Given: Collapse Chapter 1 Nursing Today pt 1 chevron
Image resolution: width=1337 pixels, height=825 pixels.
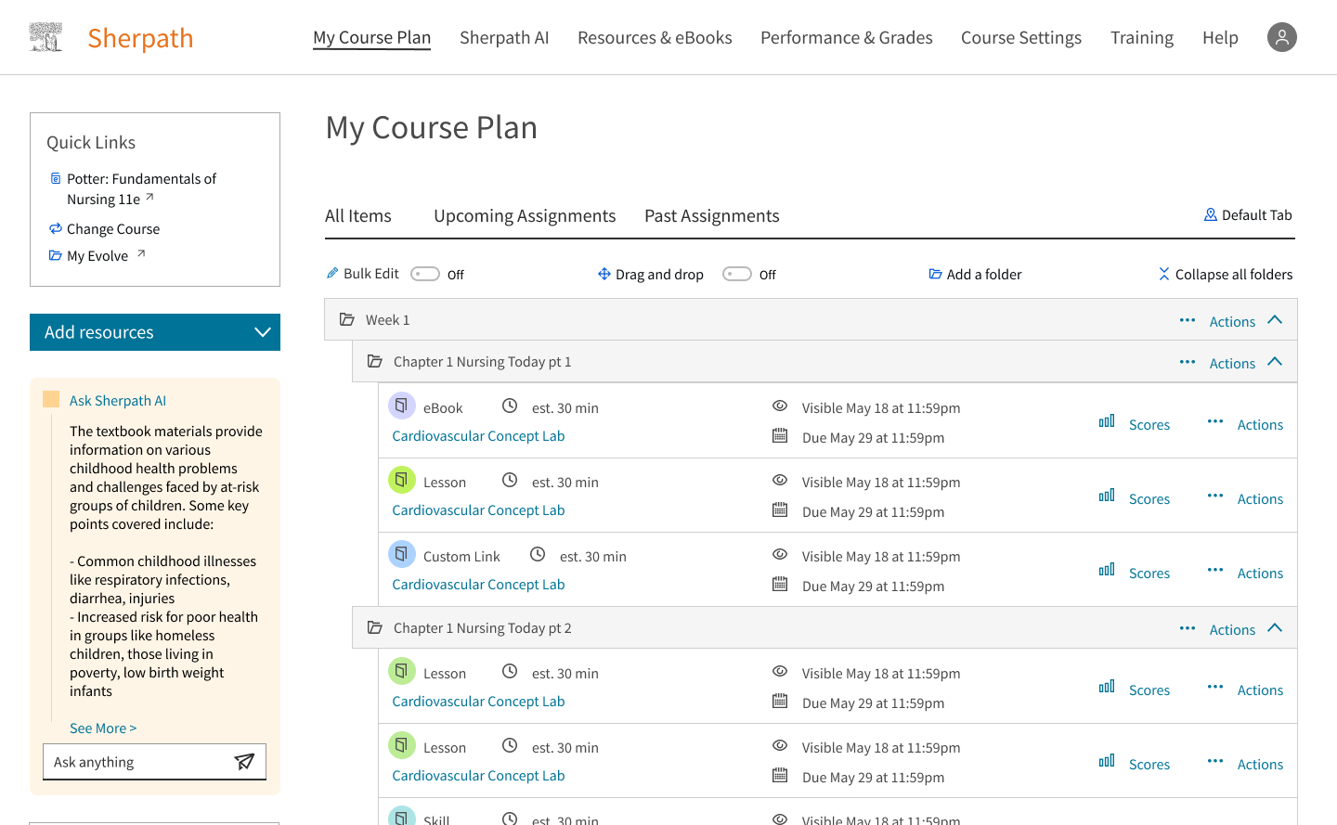Looking at the screenshot, I should (x=1275, y=361).
